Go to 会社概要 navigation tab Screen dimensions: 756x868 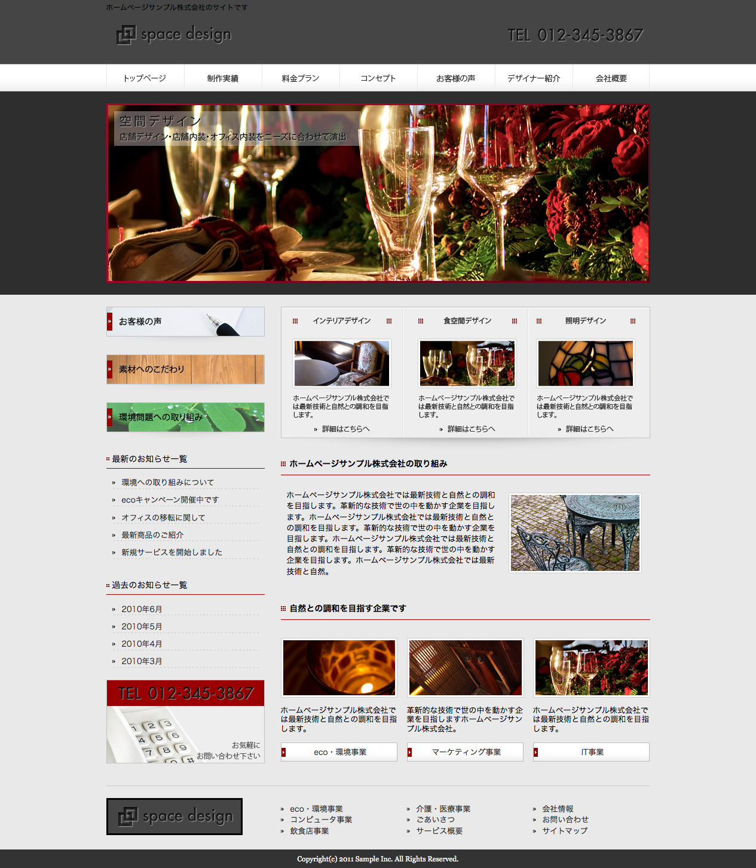pyautogui.click(x=611, y=78)
